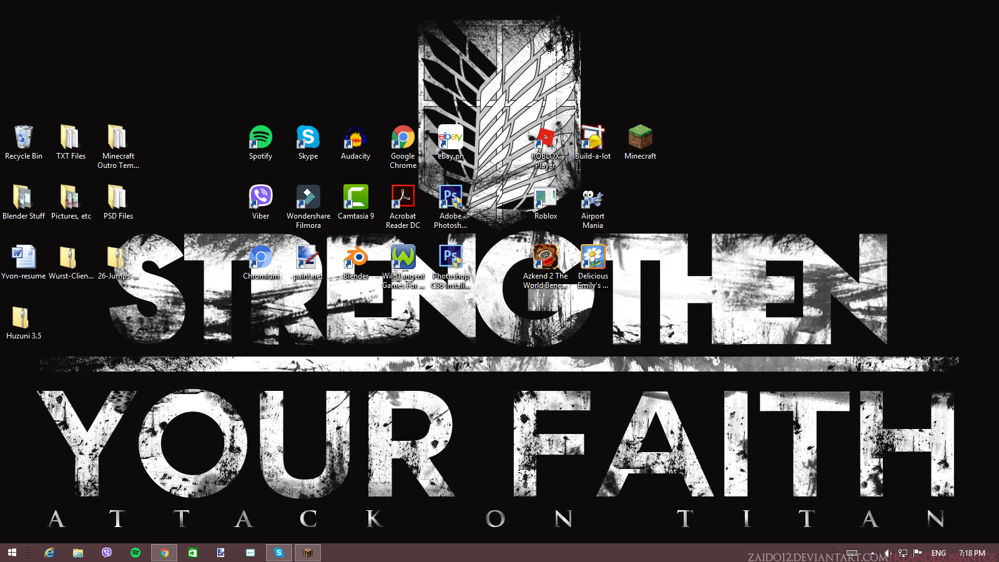Open the Recycle Bin desktop icon
The height and width of the screenshot is (562, 999).
click(x=23, y=142)
